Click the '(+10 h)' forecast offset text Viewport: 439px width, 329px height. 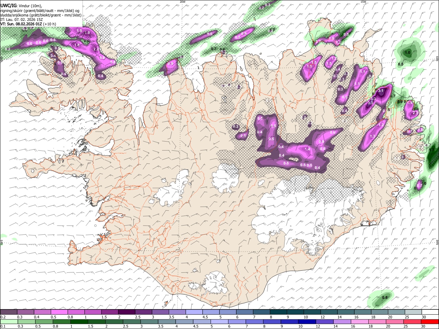50,24
